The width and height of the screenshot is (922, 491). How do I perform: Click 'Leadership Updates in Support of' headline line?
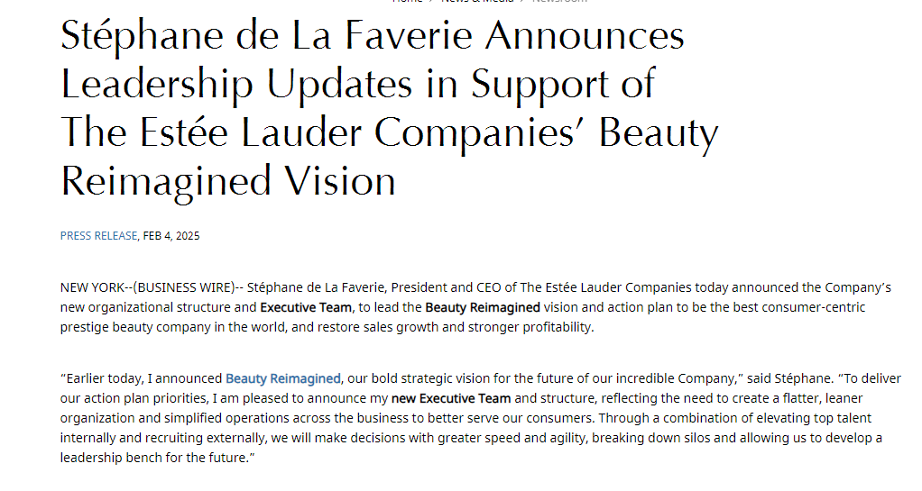pyautogui.click(x=358, y=84)
